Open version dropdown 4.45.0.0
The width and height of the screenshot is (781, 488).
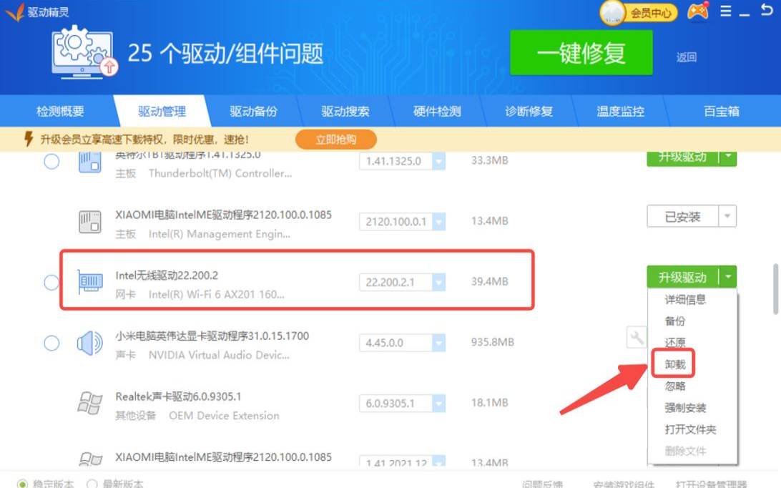pyautogui.click(x=439, y=343)
